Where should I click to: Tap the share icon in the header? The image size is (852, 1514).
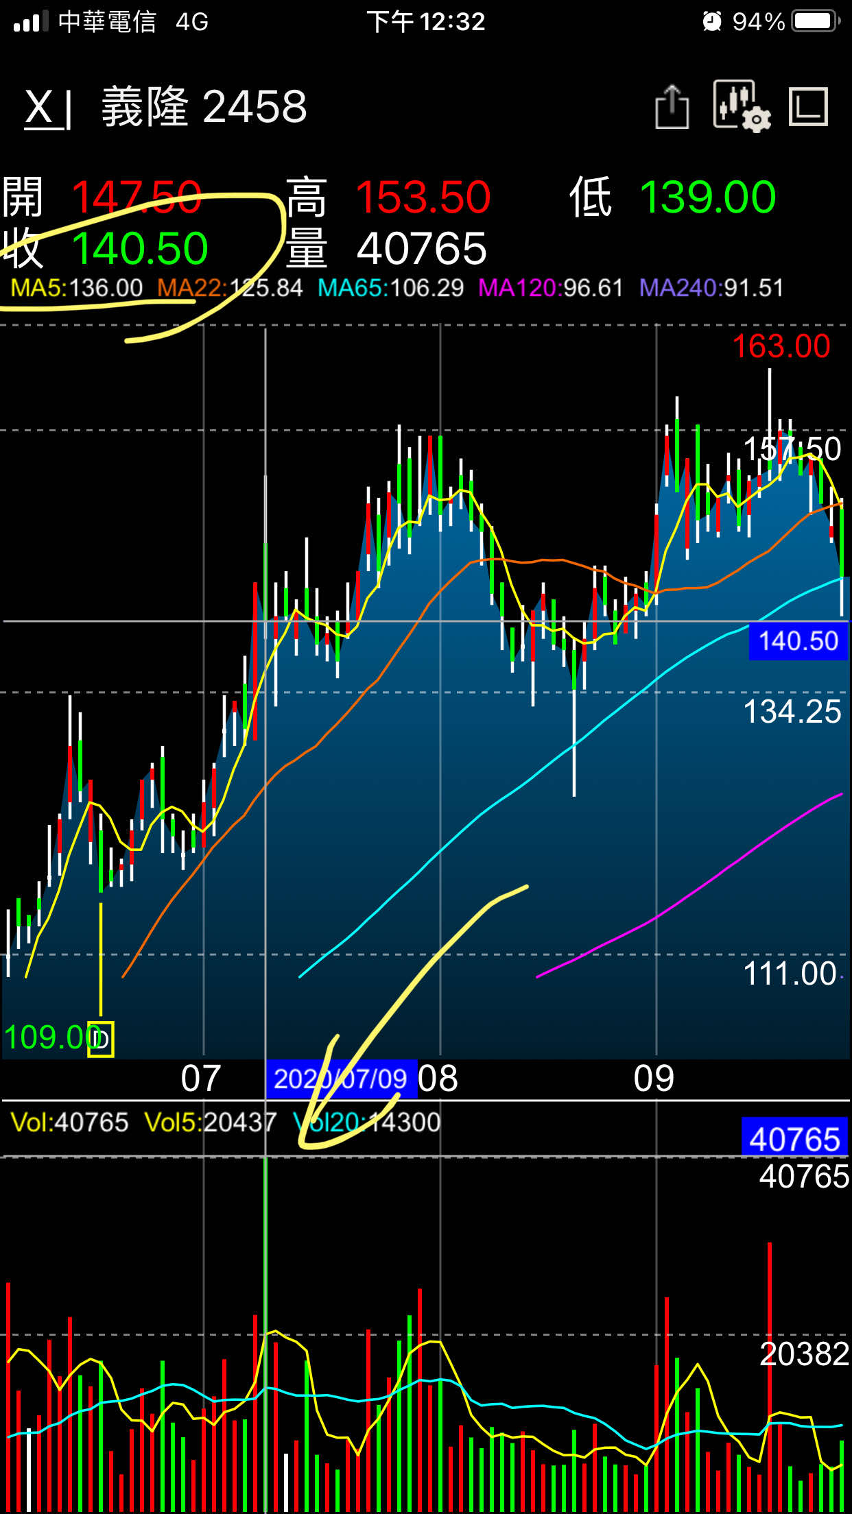point(672,107)
